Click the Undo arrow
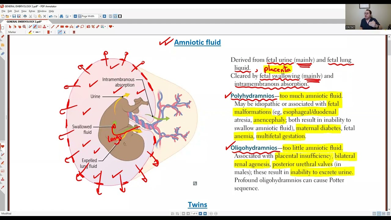 coord(51,16)
